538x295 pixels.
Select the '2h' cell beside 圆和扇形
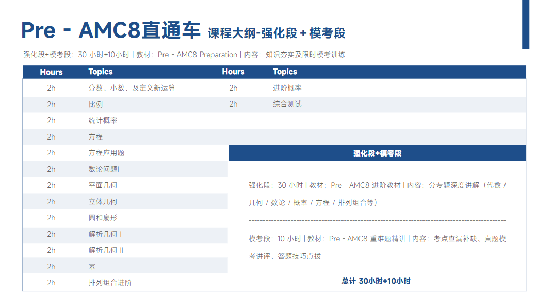point(51,218)
